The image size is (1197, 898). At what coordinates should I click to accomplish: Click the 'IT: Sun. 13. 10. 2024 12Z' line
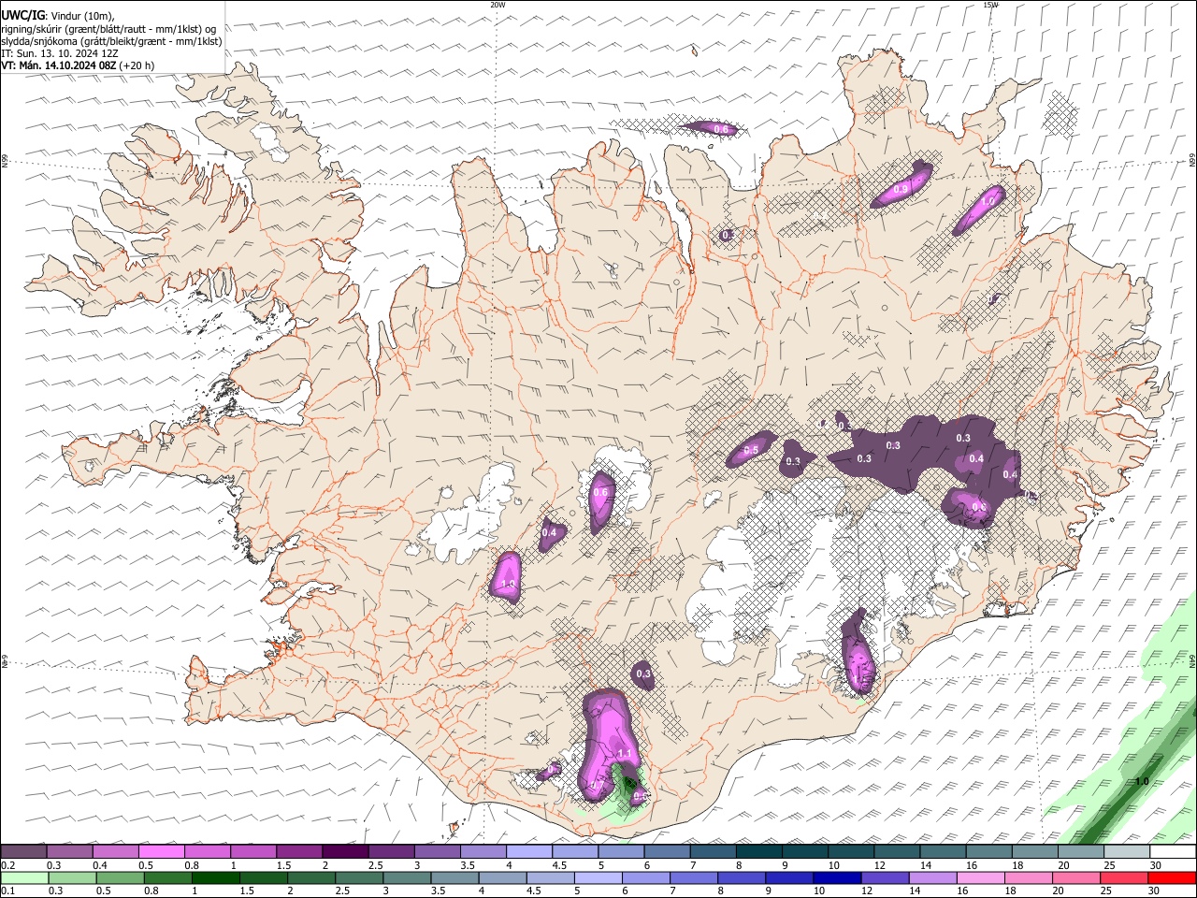click(x=60, y=53)
